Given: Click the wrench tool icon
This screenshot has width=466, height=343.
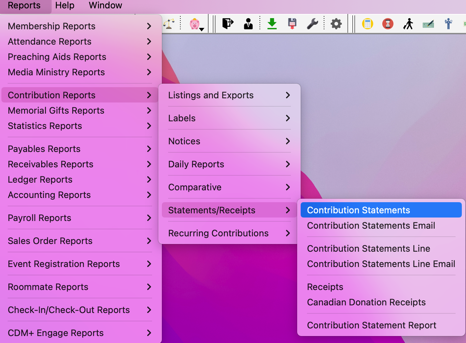Looking at the screenshot, I should coord(312,24).
